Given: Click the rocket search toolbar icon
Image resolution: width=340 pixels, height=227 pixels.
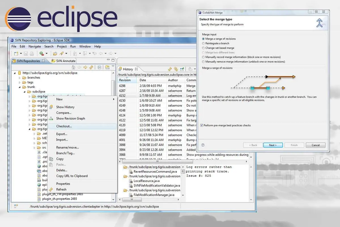Looking at the screenshot, I should 61,53.
